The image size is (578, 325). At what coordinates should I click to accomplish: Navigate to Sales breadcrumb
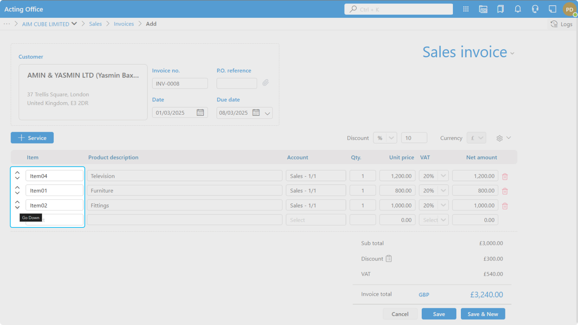(x=95, y=24)
